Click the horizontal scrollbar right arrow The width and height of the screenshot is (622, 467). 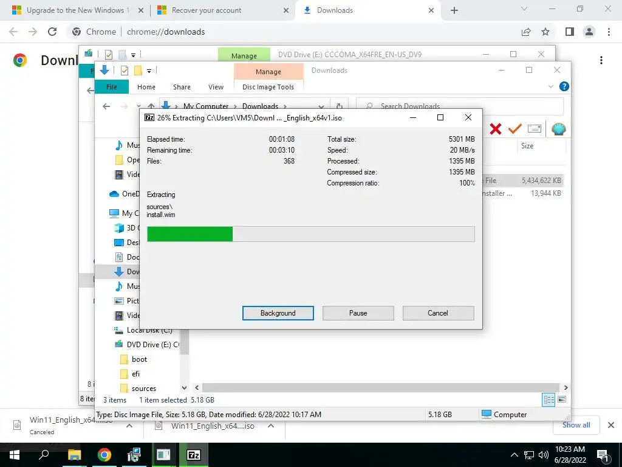pyautogui.click(x=566, y=387)
